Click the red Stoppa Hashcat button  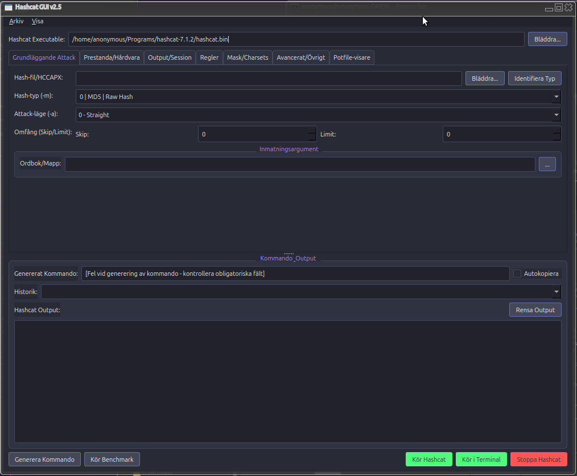538,460
